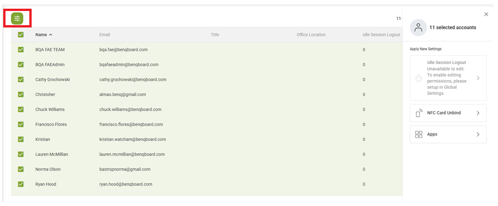Click the user avatar icon in panel
This screenshot has width=498, height=206.
pyautogui.click(x=418, y=27)
